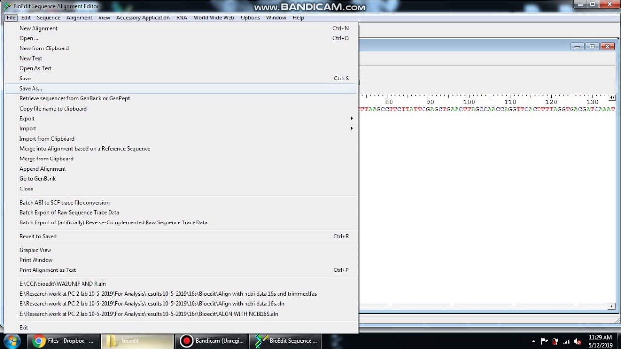
Task: Select Import from Clipboard
Action: coord(181,139)
